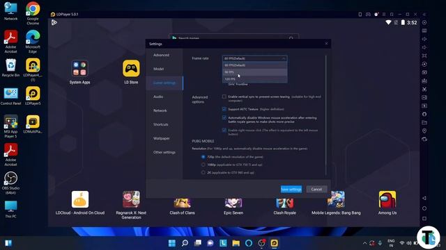Screen dimensions: 446x250
Task: Take screenshot with scissors icon
Action: tap(424, 89)
